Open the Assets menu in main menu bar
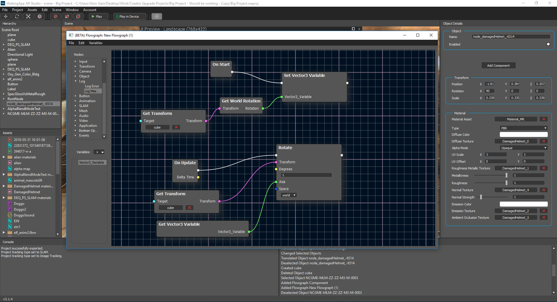This screenshot has height=302, width=557. 32,10
